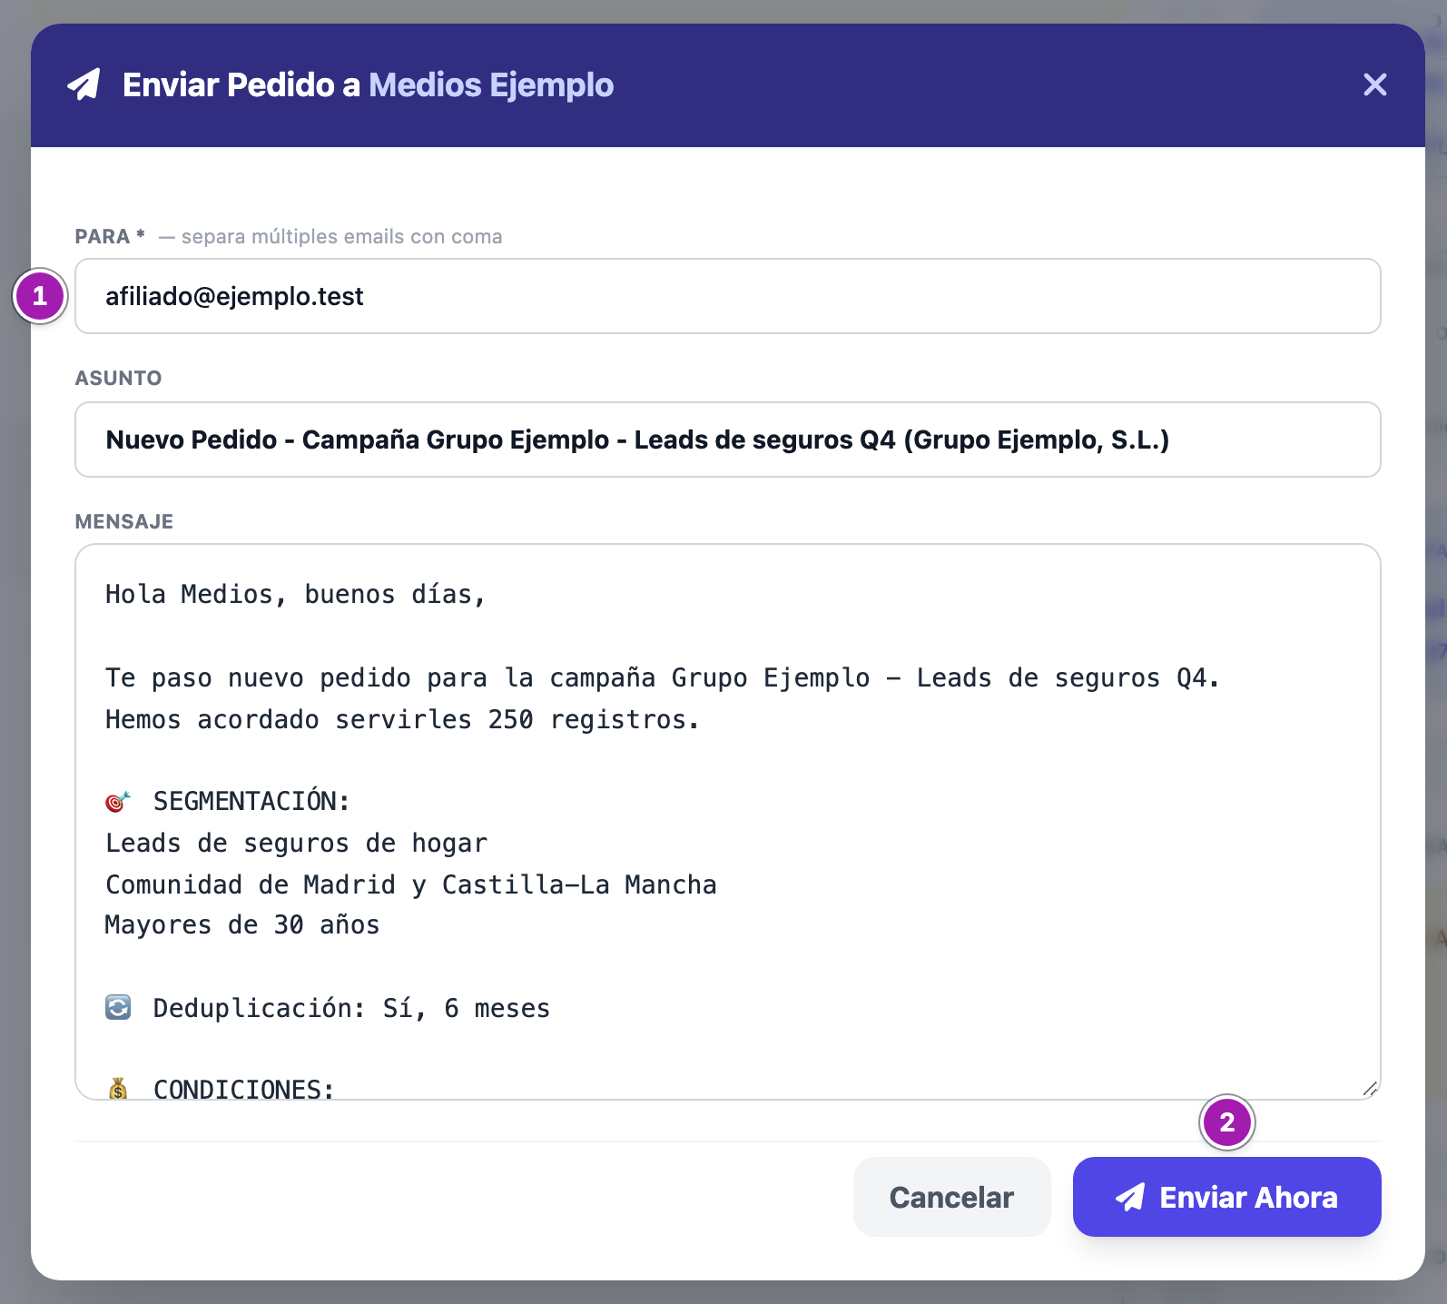Click the line "Comunidad de Madrid y Castilla-La Mancha"
The height and width of the screenshot is (1304, 1447).
410,884
